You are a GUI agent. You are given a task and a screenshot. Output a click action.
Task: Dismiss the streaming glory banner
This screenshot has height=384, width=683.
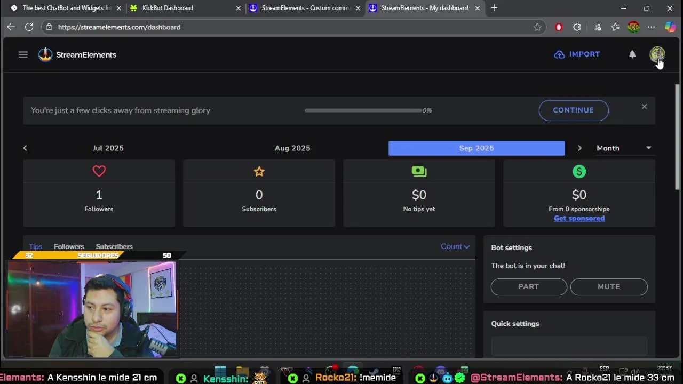pos(644,107)
